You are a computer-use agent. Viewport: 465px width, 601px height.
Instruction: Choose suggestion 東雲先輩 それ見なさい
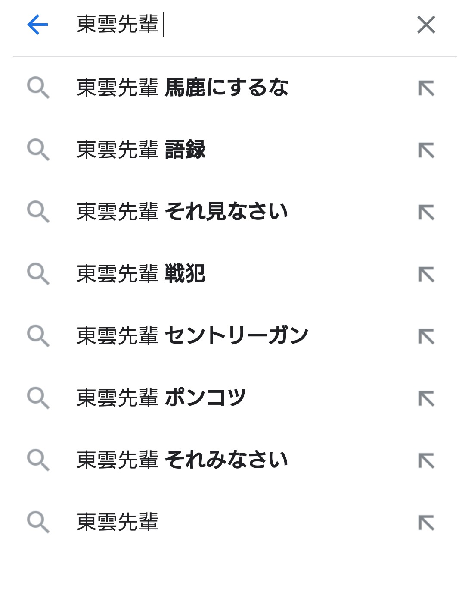(x=183, y=212)
